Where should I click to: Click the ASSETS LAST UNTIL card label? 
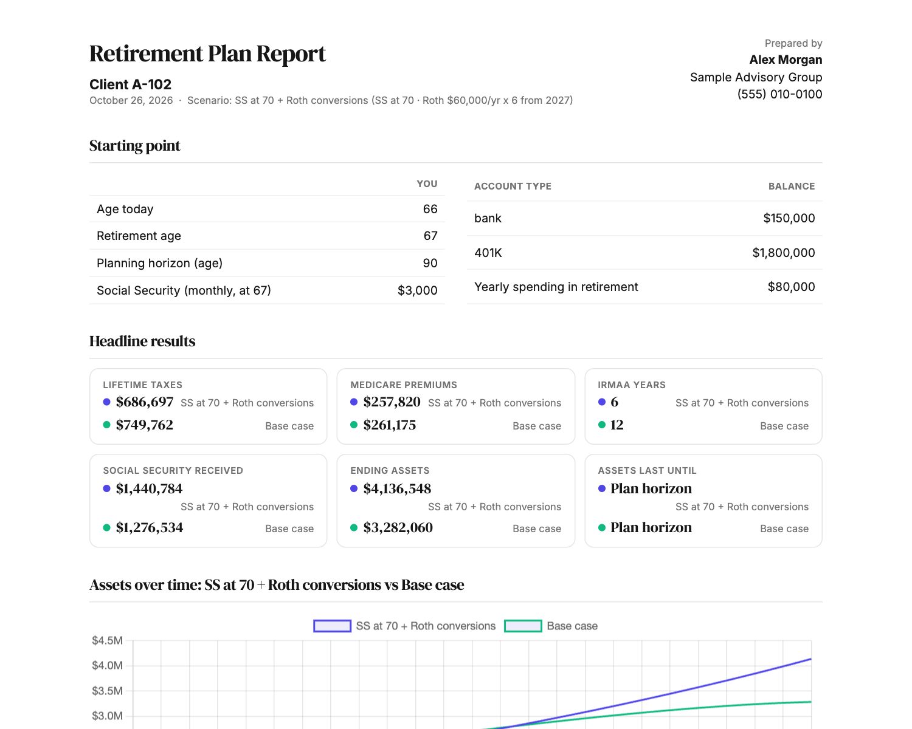point(647,471)
